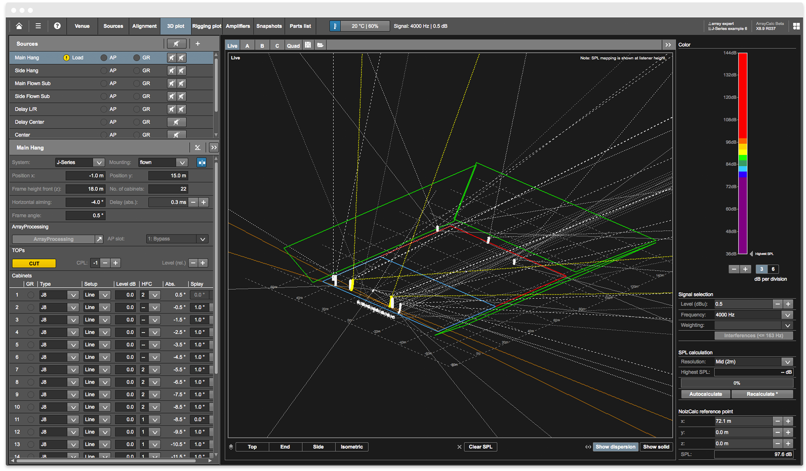
Task: Collapse color panel with double chevron
Action: point(668,45)
